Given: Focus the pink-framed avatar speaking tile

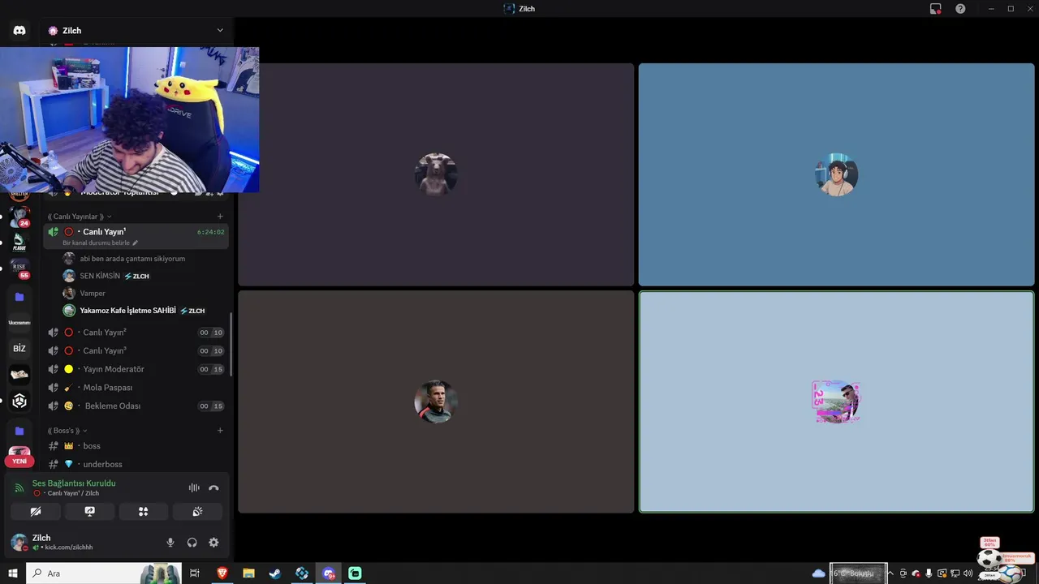Looking at the screenshot, I should pos(836,401).
